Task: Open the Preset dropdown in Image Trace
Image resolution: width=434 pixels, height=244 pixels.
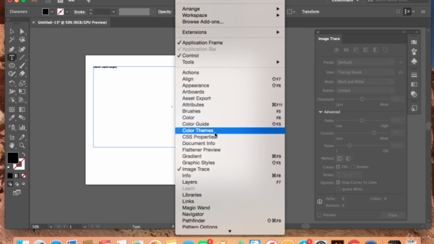Action: (x=365, y=62)
